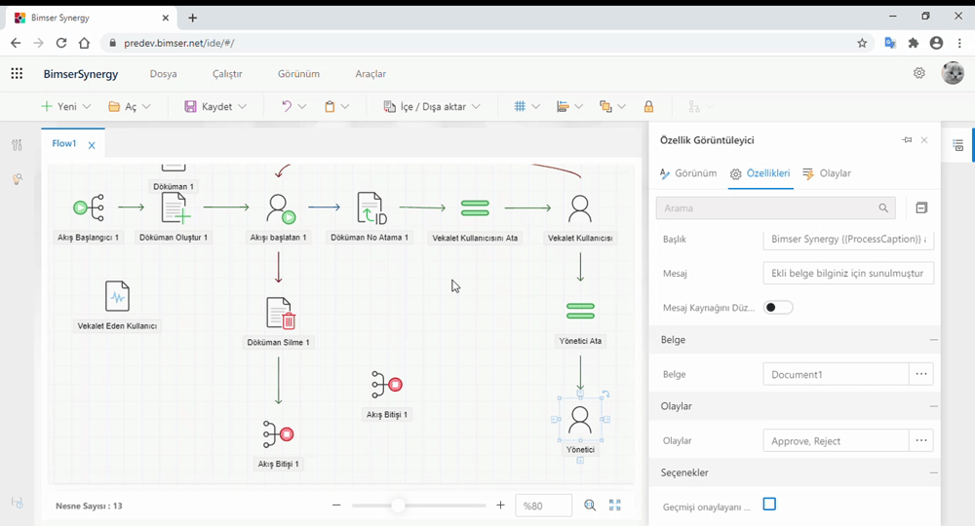Open the Araçlar menu
Screen dimensions: 975x526
click(370, 74)
